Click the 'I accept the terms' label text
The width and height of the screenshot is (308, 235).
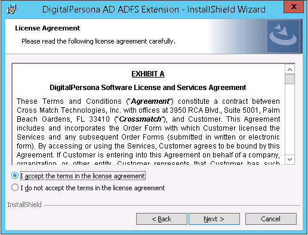coord(83,176)
